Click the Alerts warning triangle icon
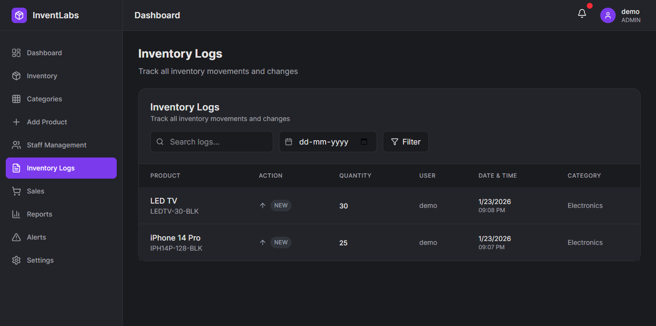 click(x=16, y=237)
